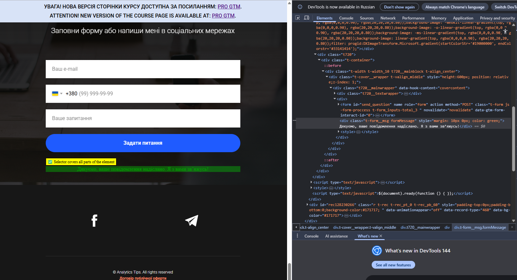Open the Network tab

388,18
